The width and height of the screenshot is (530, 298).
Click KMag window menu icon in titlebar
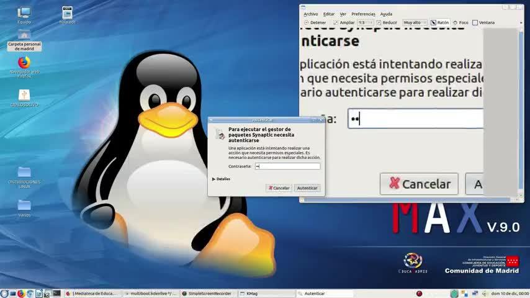pos(303,7)
